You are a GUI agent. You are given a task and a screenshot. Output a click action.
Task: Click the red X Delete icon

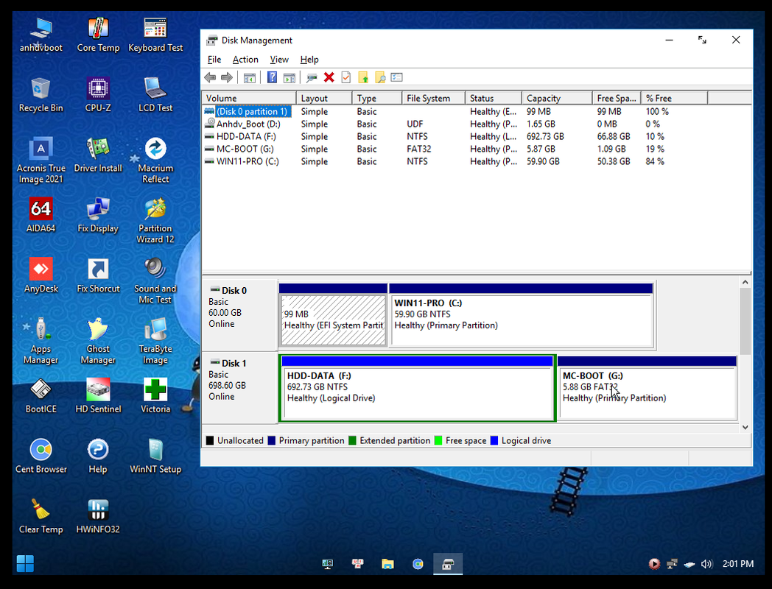[329, 77]
